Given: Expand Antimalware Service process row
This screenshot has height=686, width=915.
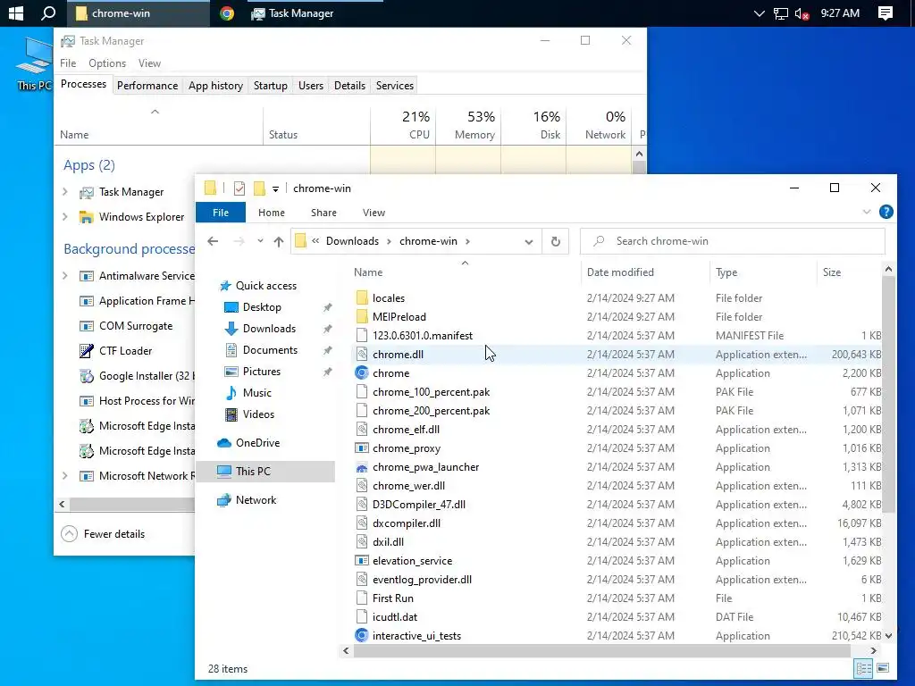Looking at the screenshot, I should [x=64, y=276].
